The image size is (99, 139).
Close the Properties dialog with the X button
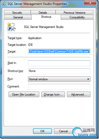(x=90, y=3)
